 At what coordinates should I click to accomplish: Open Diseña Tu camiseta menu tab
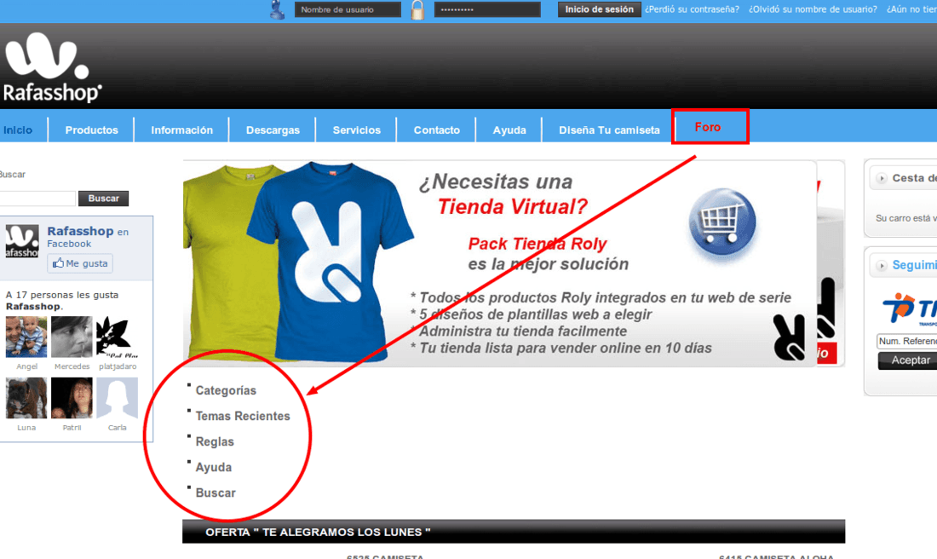609,130
